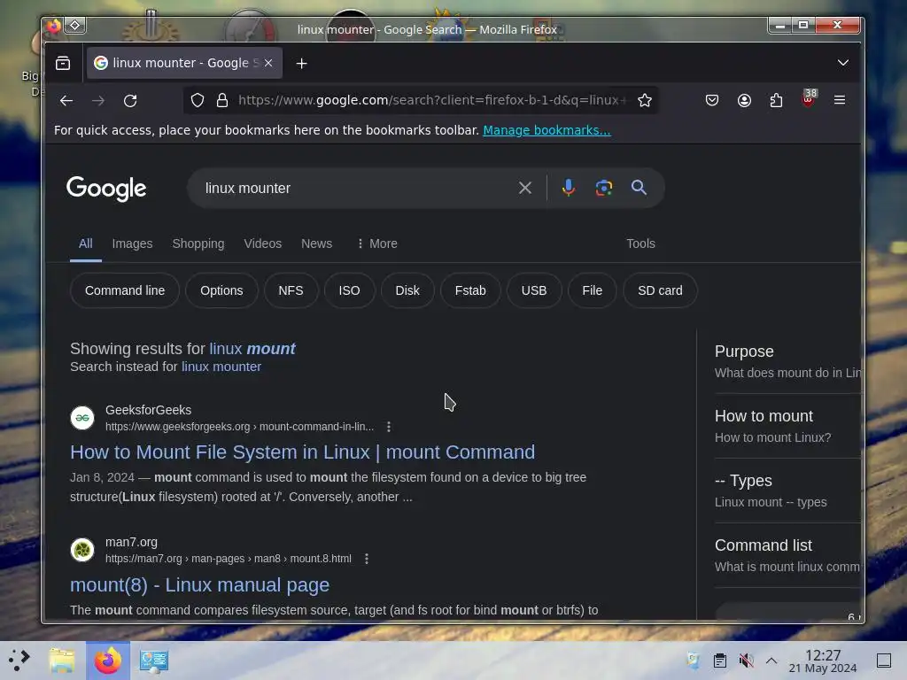
Task: Open How to Mount File System result
Action: click(x=303, y=452)
